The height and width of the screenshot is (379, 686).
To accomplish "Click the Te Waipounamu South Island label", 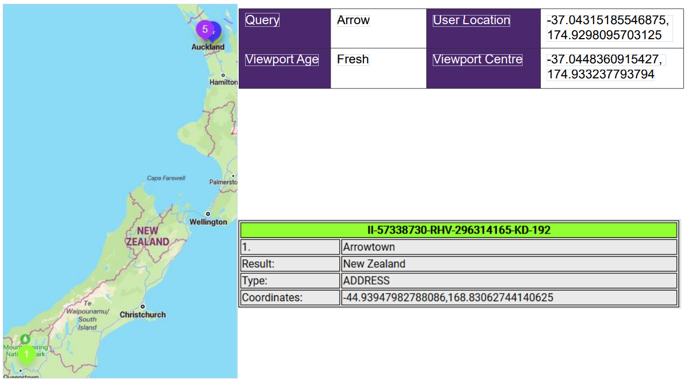I will tap(87, 315).
